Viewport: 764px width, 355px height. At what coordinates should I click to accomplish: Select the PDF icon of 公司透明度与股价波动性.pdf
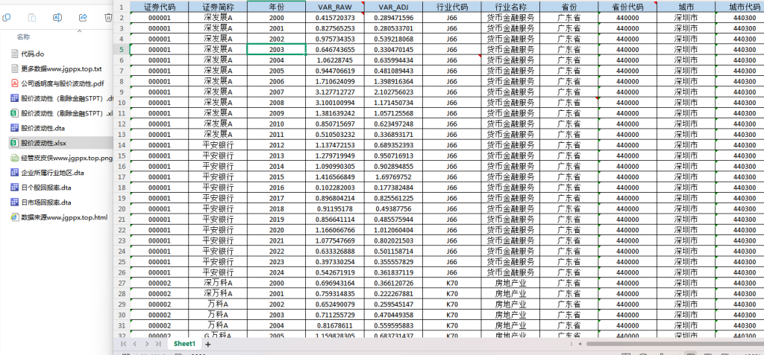click(15, 83)
